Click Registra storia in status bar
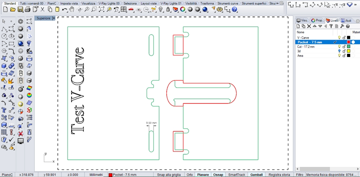360x177 pixels. click(x=279, y=175)
